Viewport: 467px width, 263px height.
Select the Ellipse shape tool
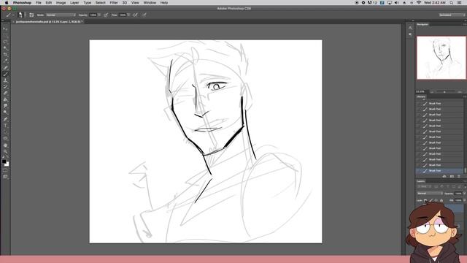[x=5, y=138]
